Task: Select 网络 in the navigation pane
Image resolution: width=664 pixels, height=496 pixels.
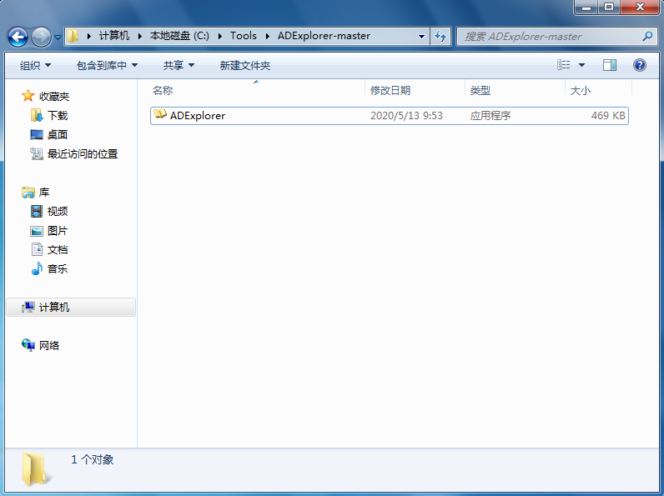Action: [x=49, y=346]
